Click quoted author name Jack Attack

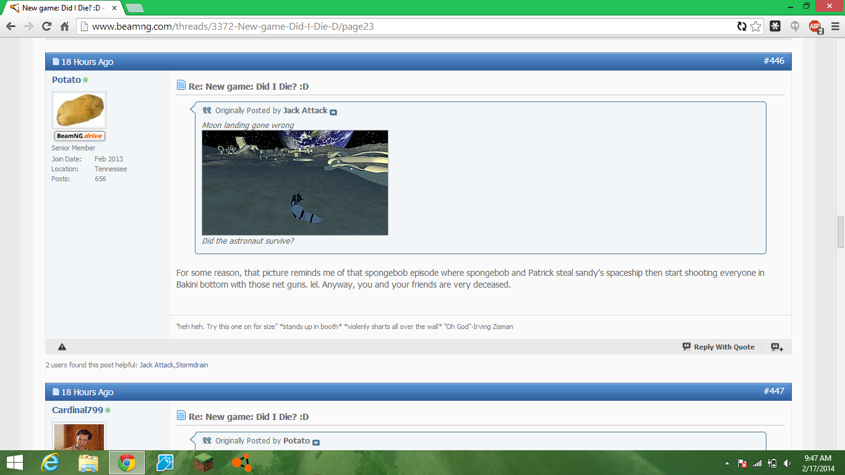(x=305, y=111)
